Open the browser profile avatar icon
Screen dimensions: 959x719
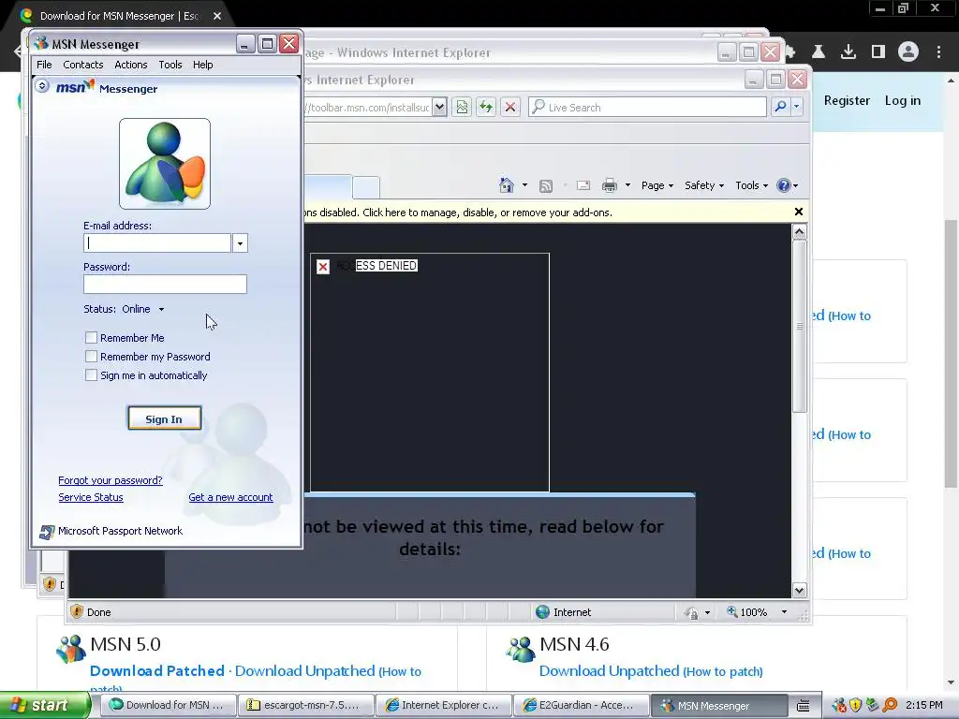click(908, 52)
